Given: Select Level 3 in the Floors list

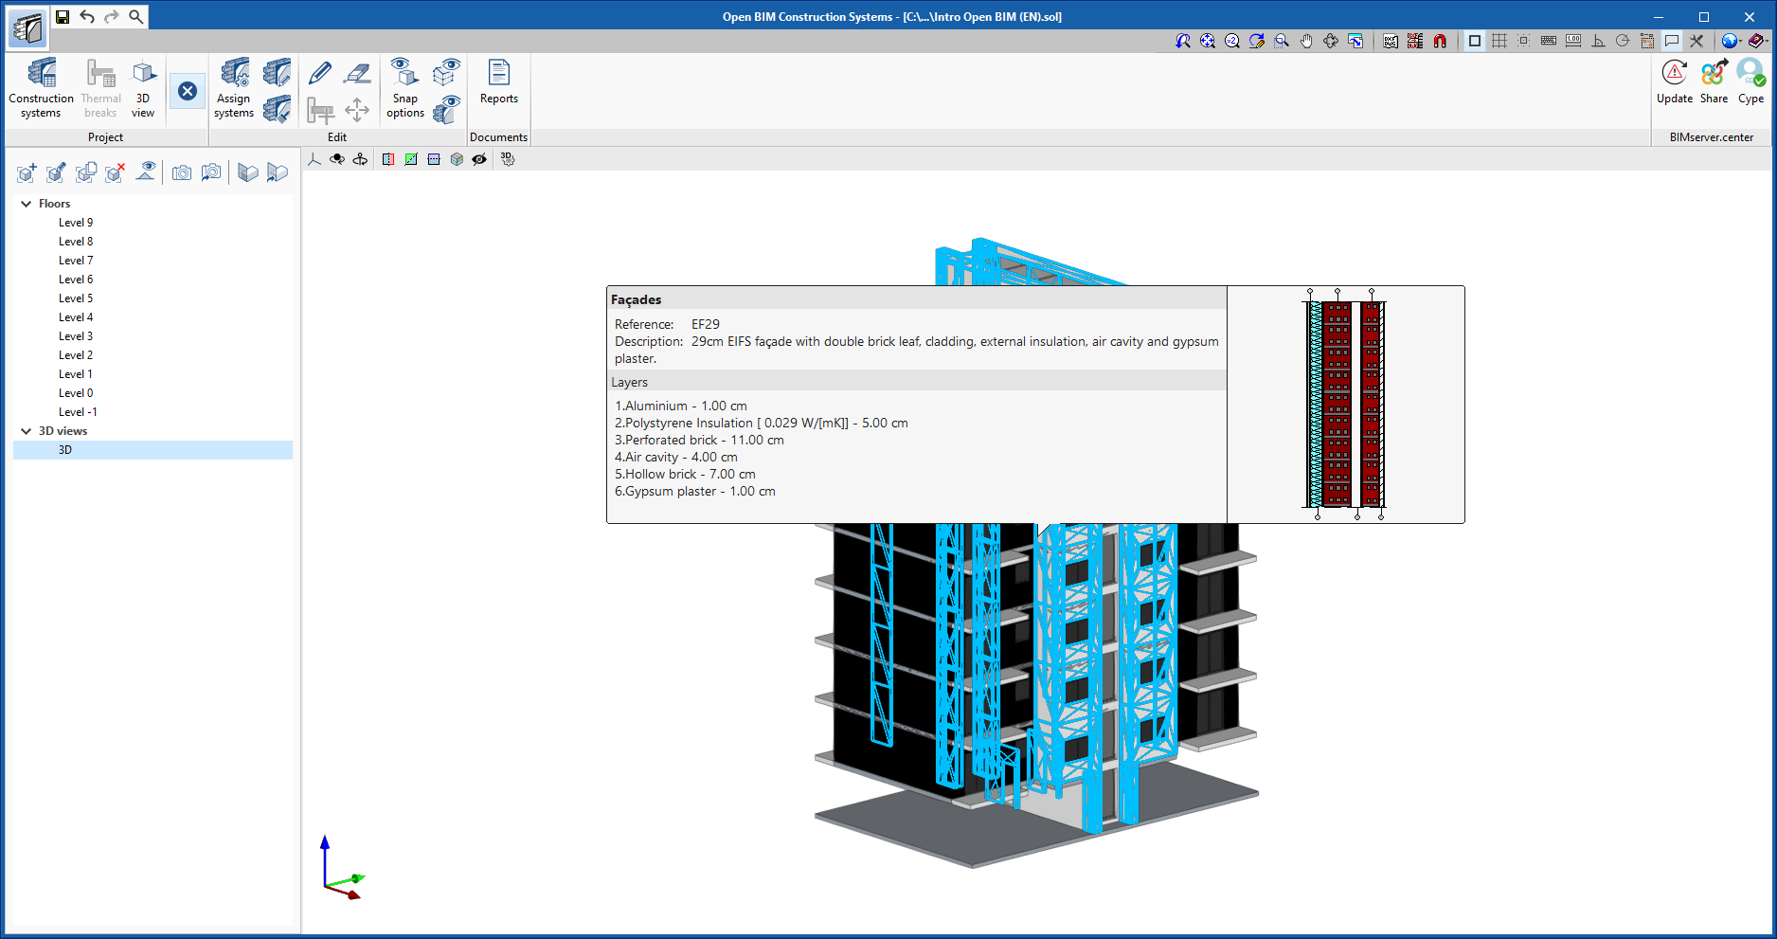Looking at the screenshot, I should tap(76, 336).
